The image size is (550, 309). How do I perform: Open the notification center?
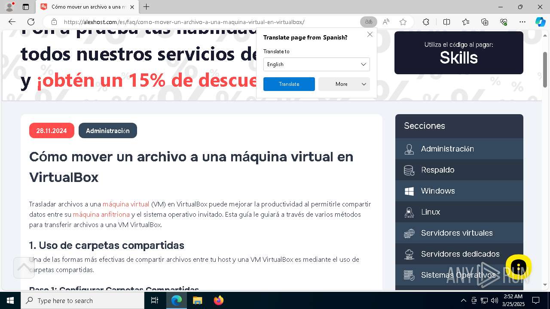(536, 300)
